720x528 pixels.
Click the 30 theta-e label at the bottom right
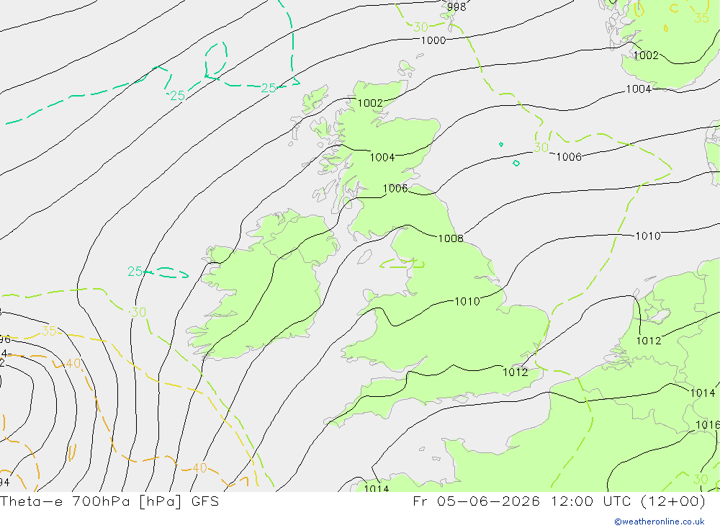pyautogui.click(x=701, y=479)
